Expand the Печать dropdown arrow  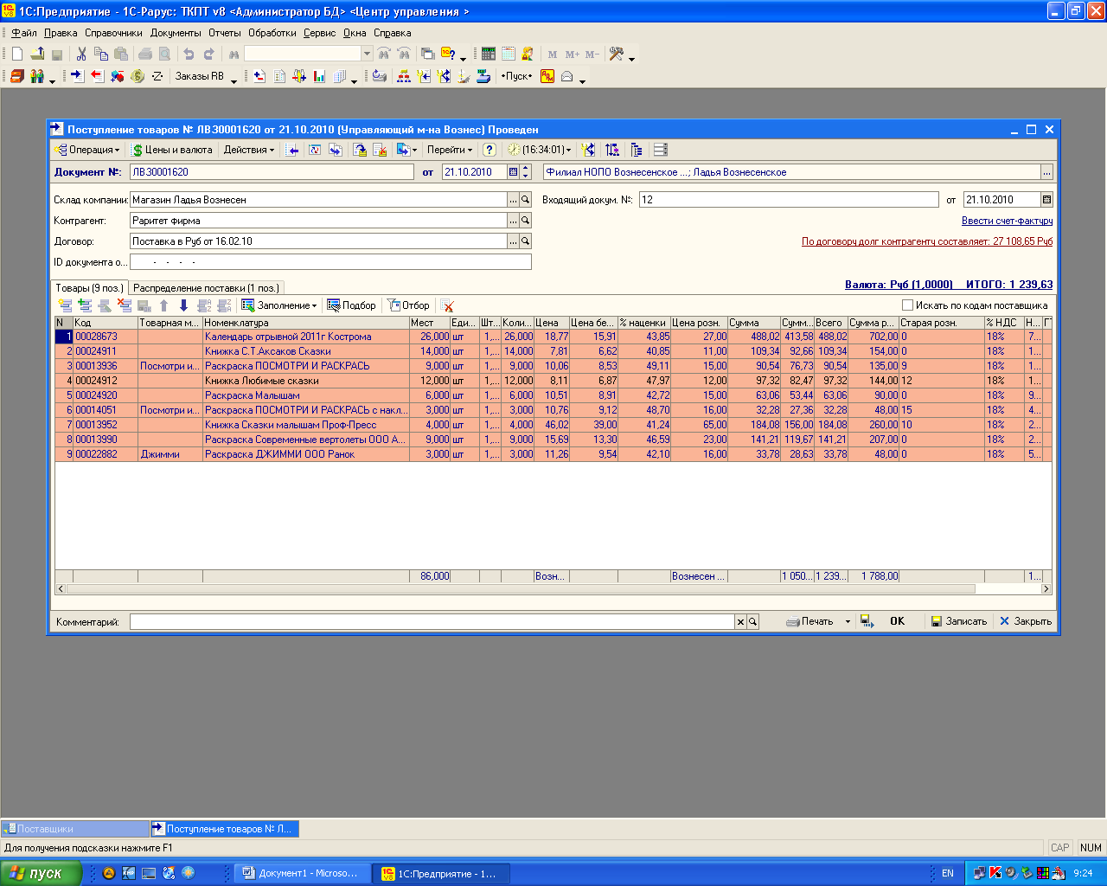[x=848, y=622]
